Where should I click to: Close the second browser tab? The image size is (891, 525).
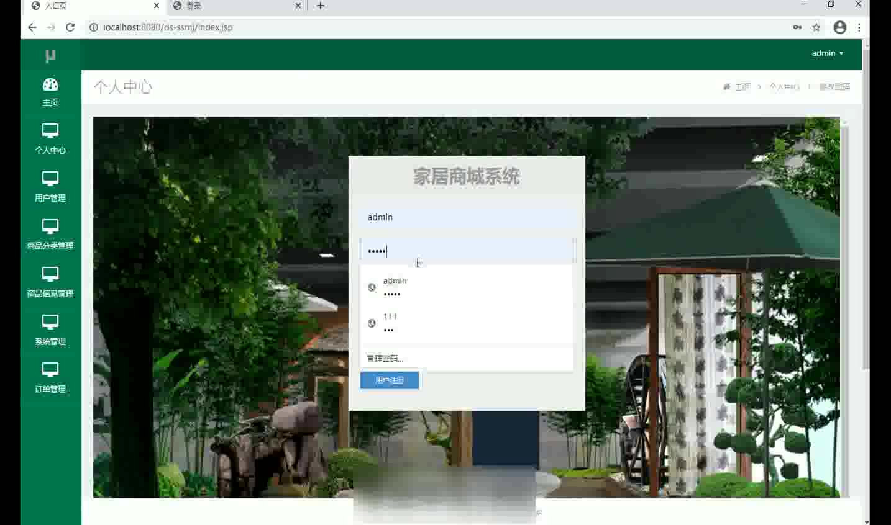pyautogui.click(x=298, y=6)
